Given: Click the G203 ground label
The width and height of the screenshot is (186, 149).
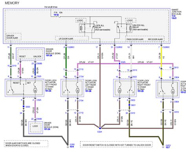Looking at the screenshot, I should click(x=168, y=145).
